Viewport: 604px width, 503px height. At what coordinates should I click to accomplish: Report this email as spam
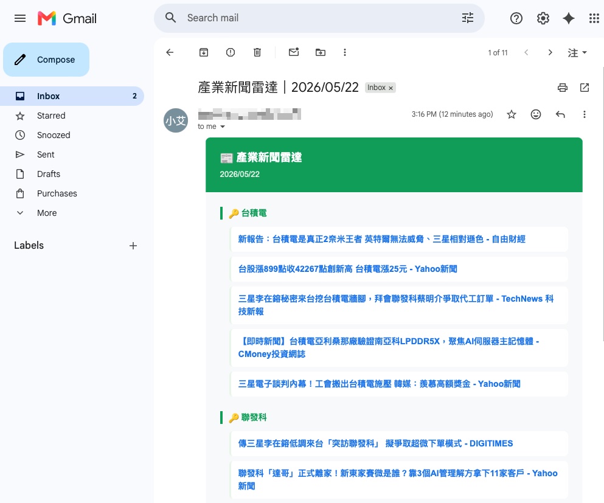[231, 52]
